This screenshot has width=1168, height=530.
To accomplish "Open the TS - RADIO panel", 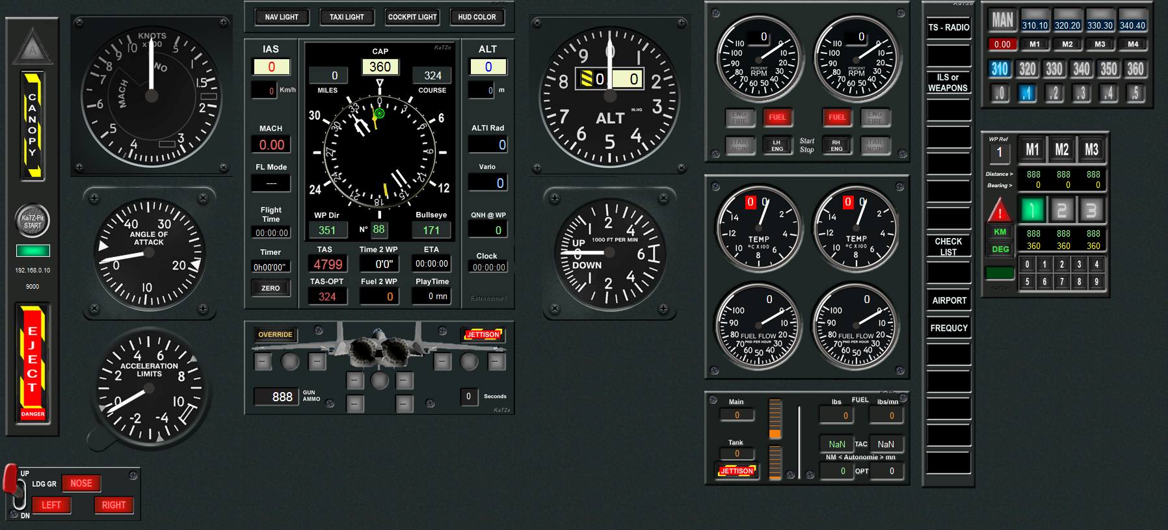I will coord(948,27).
